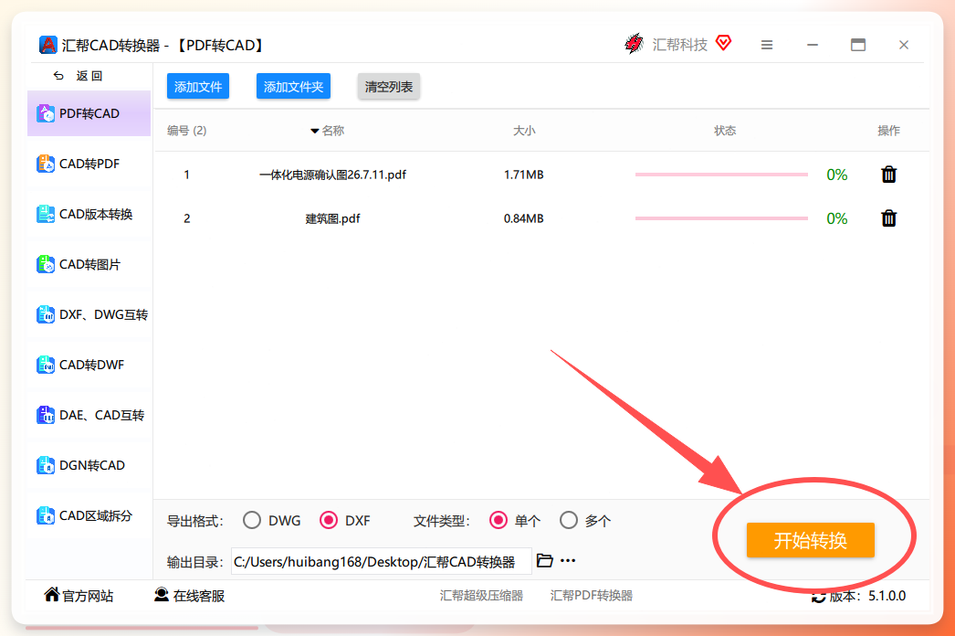The width and height of the screenshot is (955, 636).
Task: Click the CAD转PDF sidebar icon
Action: (46, 164)
